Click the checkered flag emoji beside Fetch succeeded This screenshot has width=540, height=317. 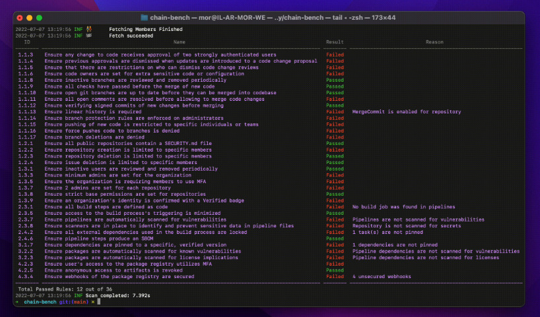click(89, 36)
